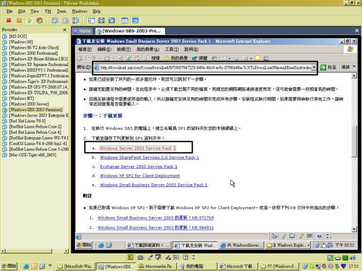Open Windows SharePoint Services 2.0 Service Pack 1 link
This screenshot has height=271, width=362.
pos(149,157)
